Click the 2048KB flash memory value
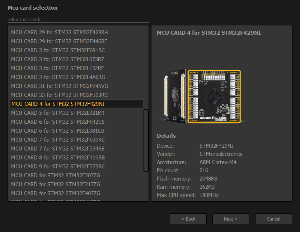 click(x=208, y=179)
